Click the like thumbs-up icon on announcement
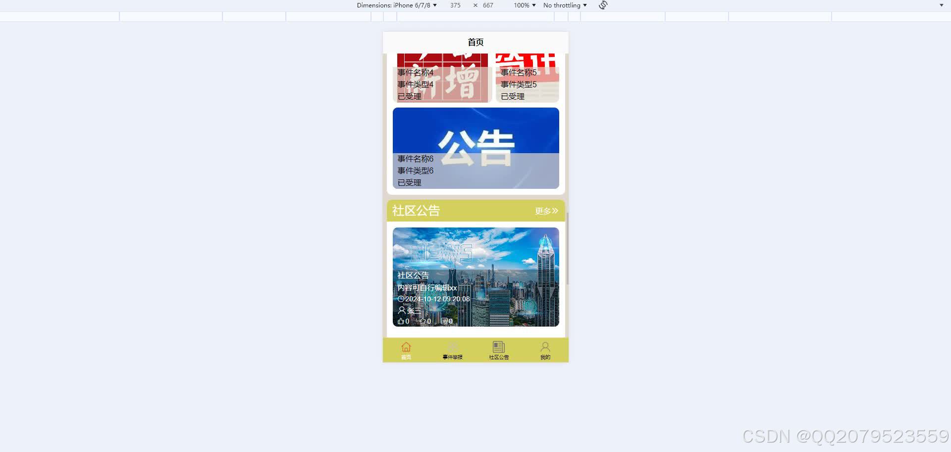 click(x=401, y=321)
